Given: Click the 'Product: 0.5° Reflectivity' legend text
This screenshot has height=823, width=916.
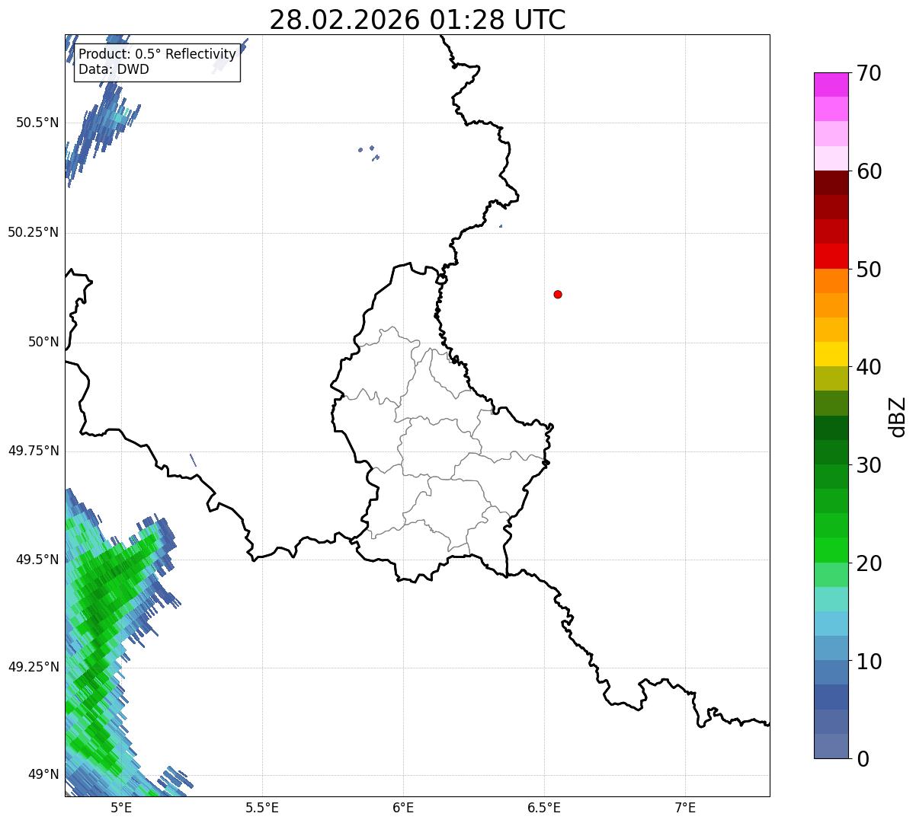Looking at the screenshot, I should pyautogui.click(x=157, y=55).
